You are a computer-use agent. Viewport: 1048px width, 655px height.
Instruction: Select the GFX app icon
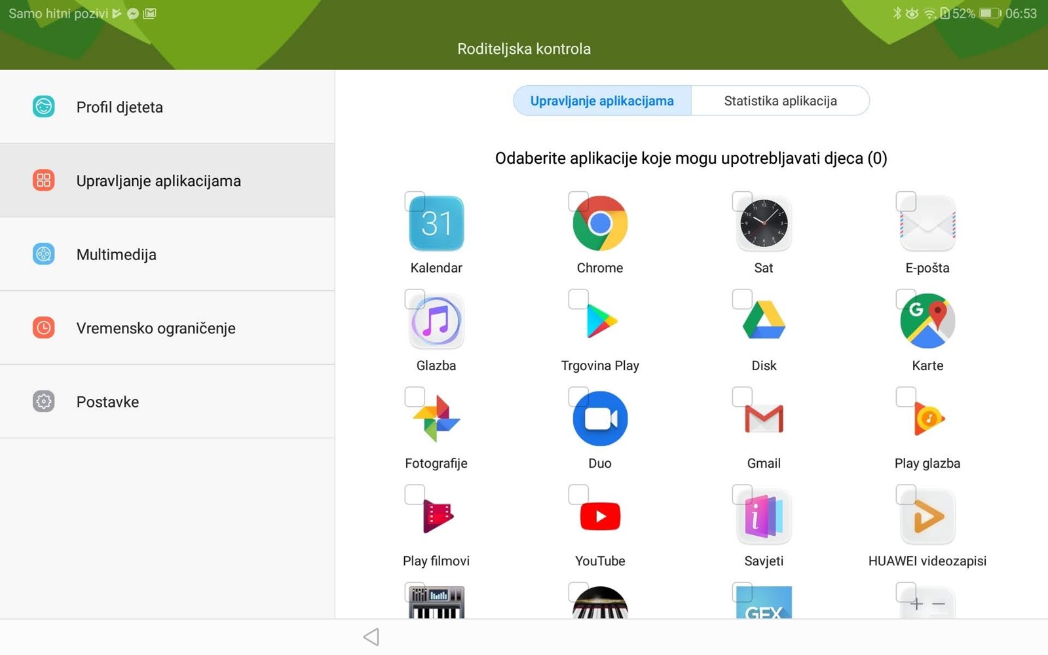click(x=764, y=603)
